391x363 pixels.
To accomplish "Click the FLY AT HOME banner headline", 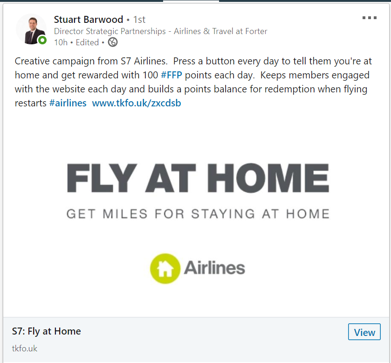I will pyautogui.click(x=198, y=178).
